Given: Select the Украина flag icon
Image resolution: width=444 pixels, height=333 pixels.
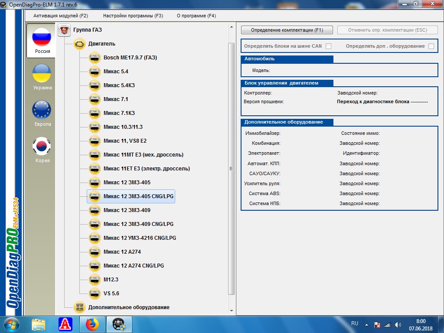Looking at the screenshot, I should (x=42, y=73).
